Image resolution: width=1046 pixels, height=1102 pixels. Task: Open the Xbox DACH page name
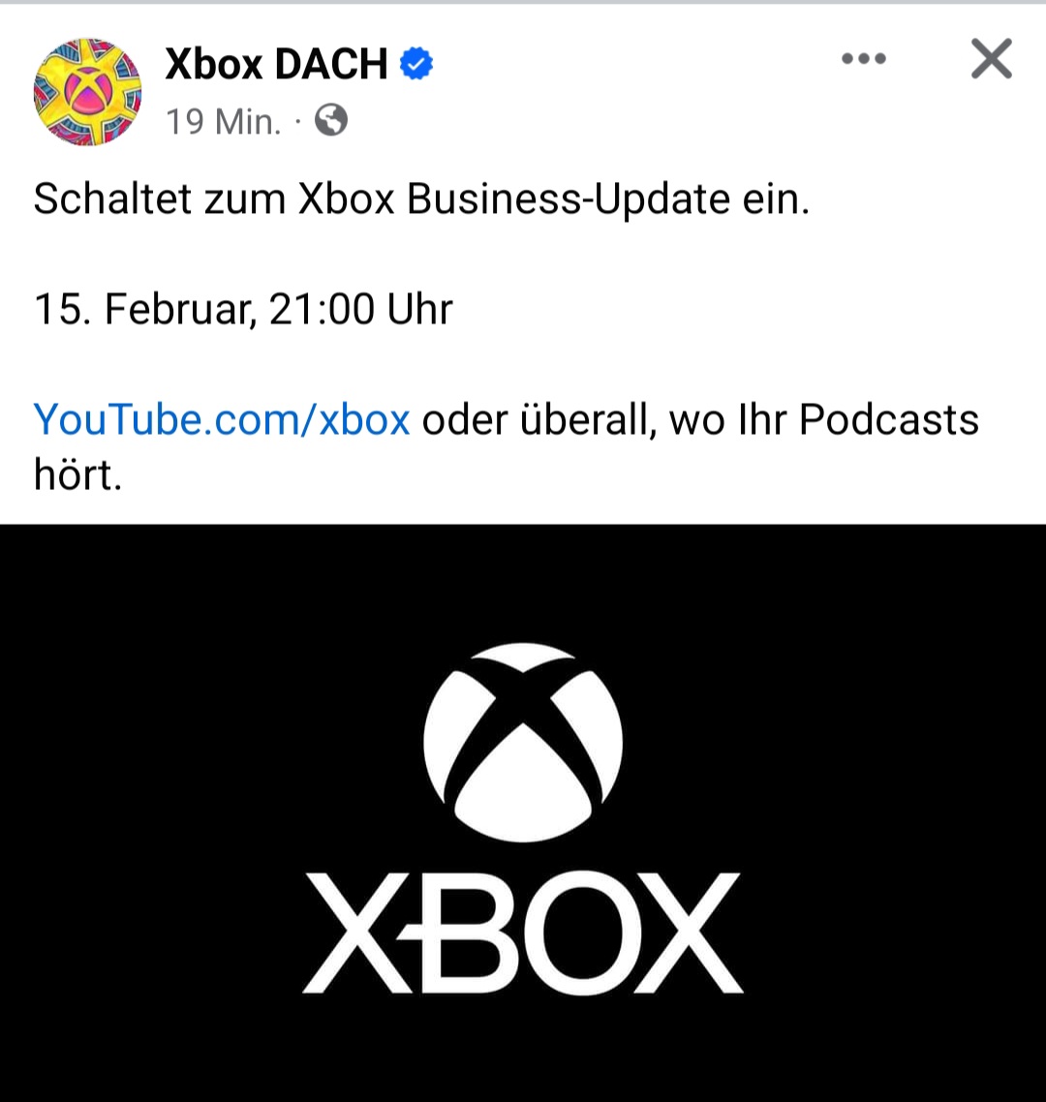coord(276,64)
